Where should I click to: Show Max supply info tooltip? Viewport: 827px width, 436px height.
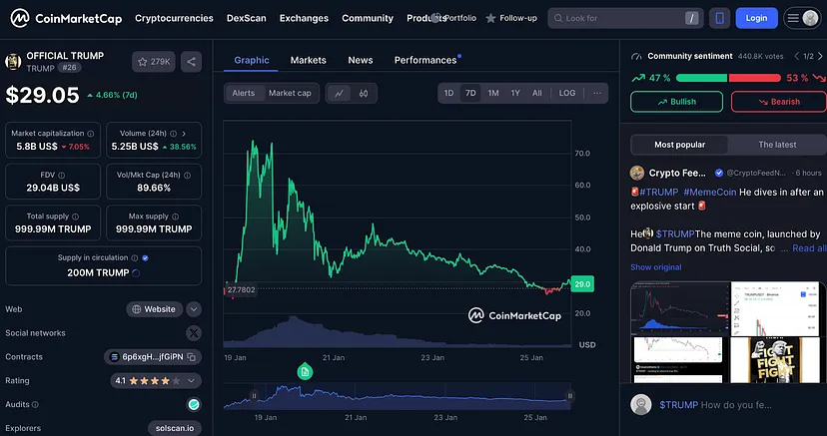pos(175,217)
